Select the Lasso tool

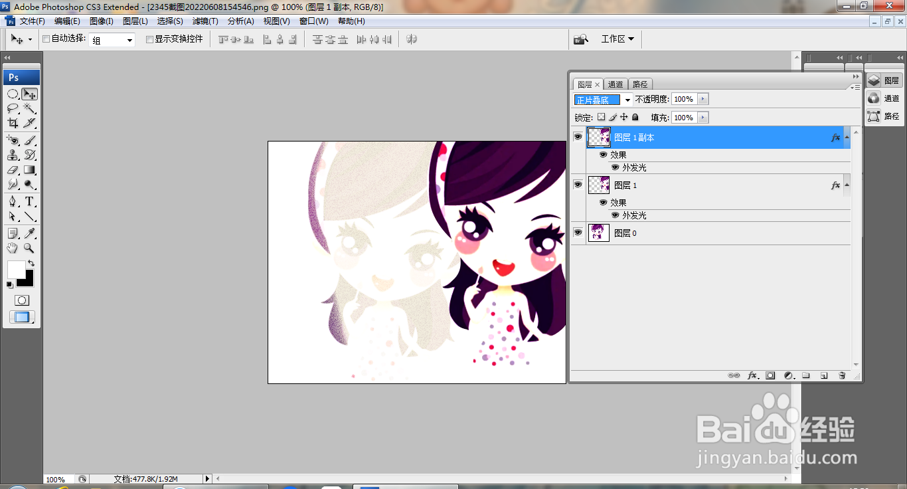[13, 108]
